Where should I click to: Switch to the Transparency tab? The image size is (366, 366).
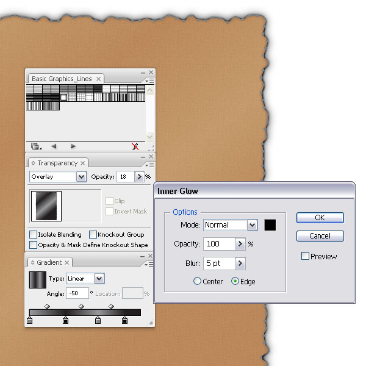57,163
